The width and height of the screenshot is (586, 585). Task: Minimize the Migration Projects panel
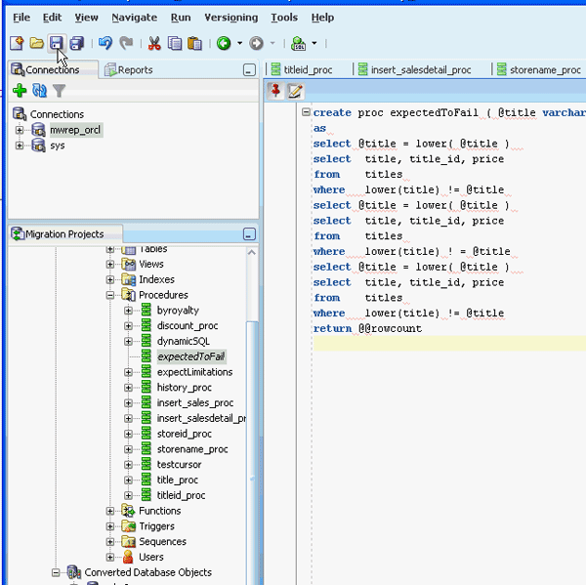coord(249,234)
